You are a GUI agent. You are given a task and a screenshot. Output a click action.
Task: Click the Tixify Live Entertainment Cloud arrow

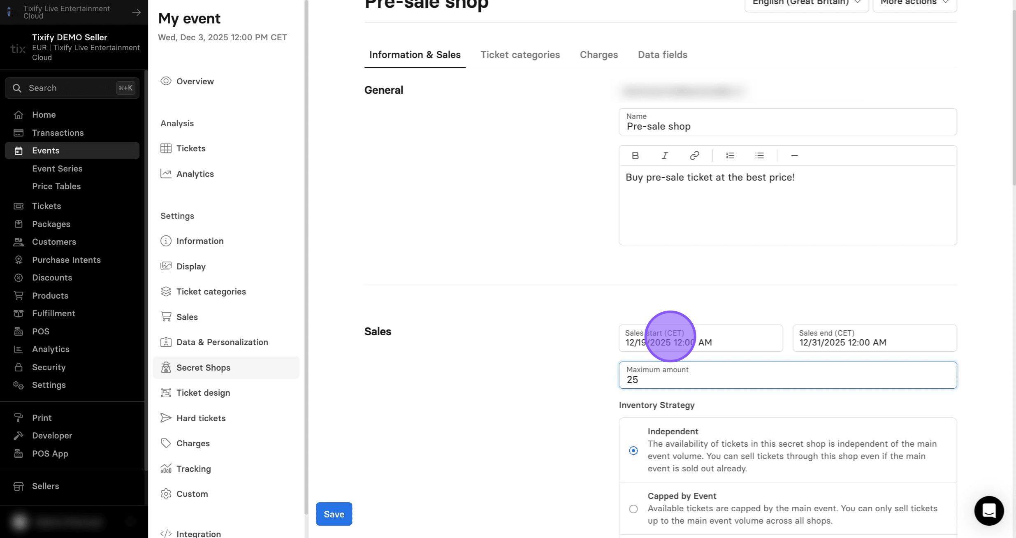pyautogui.click(x=136, y=12)
